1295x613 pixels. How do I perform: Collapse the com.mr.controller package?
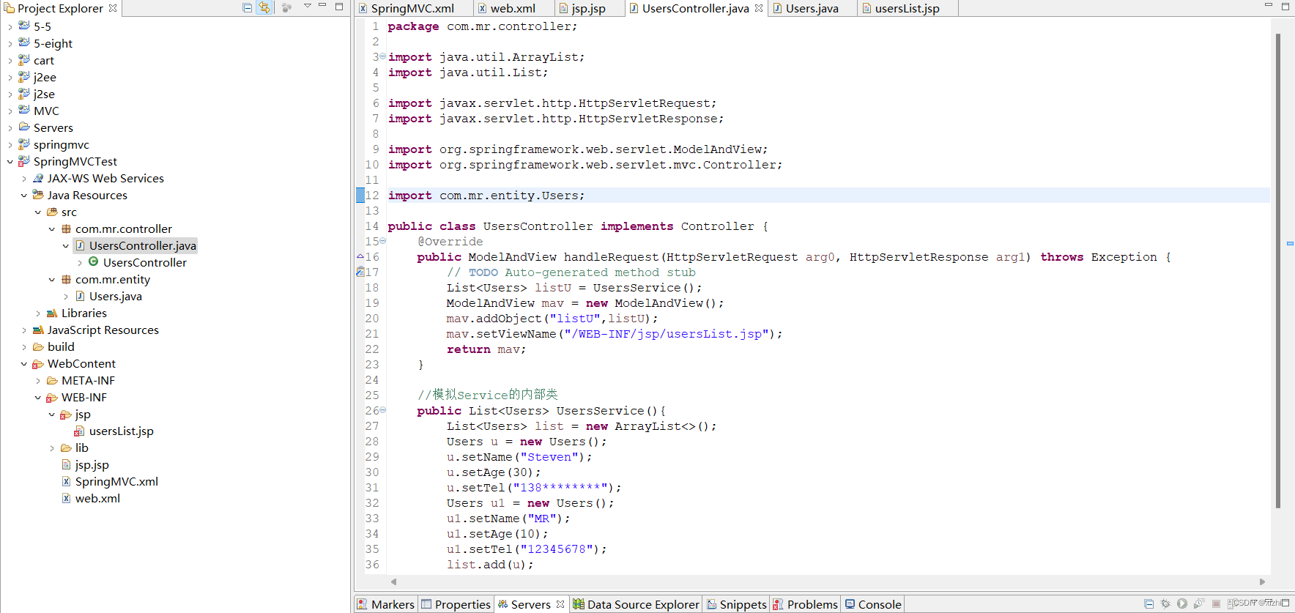point(51,229)
